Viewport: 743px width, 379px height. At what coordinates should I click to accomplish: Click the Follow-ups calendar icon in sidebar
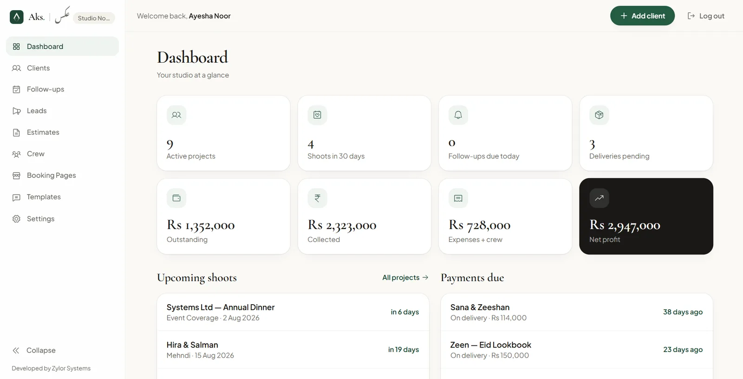tap(16, 90)
